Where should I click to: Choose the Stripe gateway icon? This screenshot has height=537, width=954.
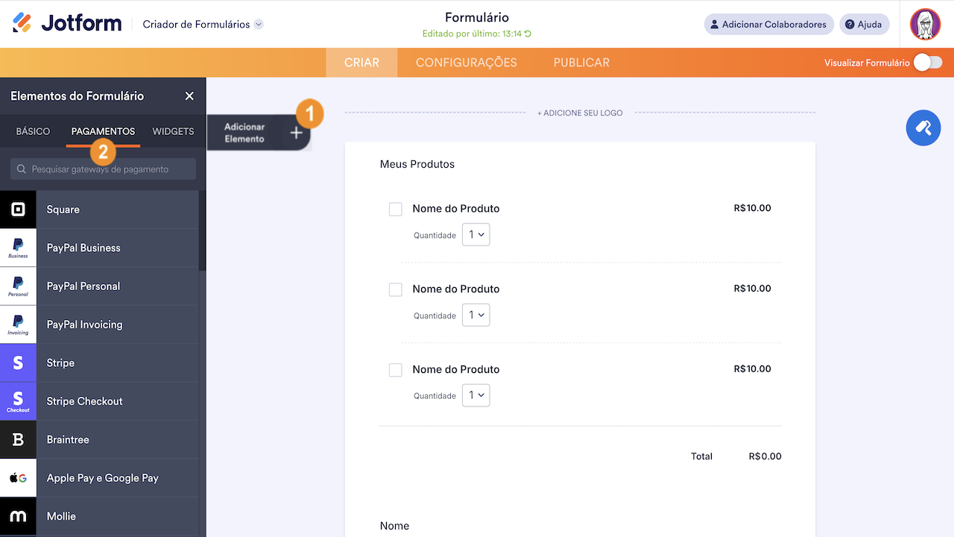(18, 363)
